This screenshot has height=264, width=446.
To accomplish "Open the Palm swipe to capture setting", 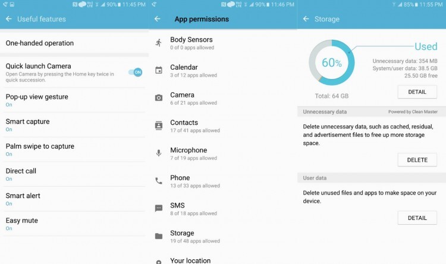I will pyautogui.click(x=74, y=150).
